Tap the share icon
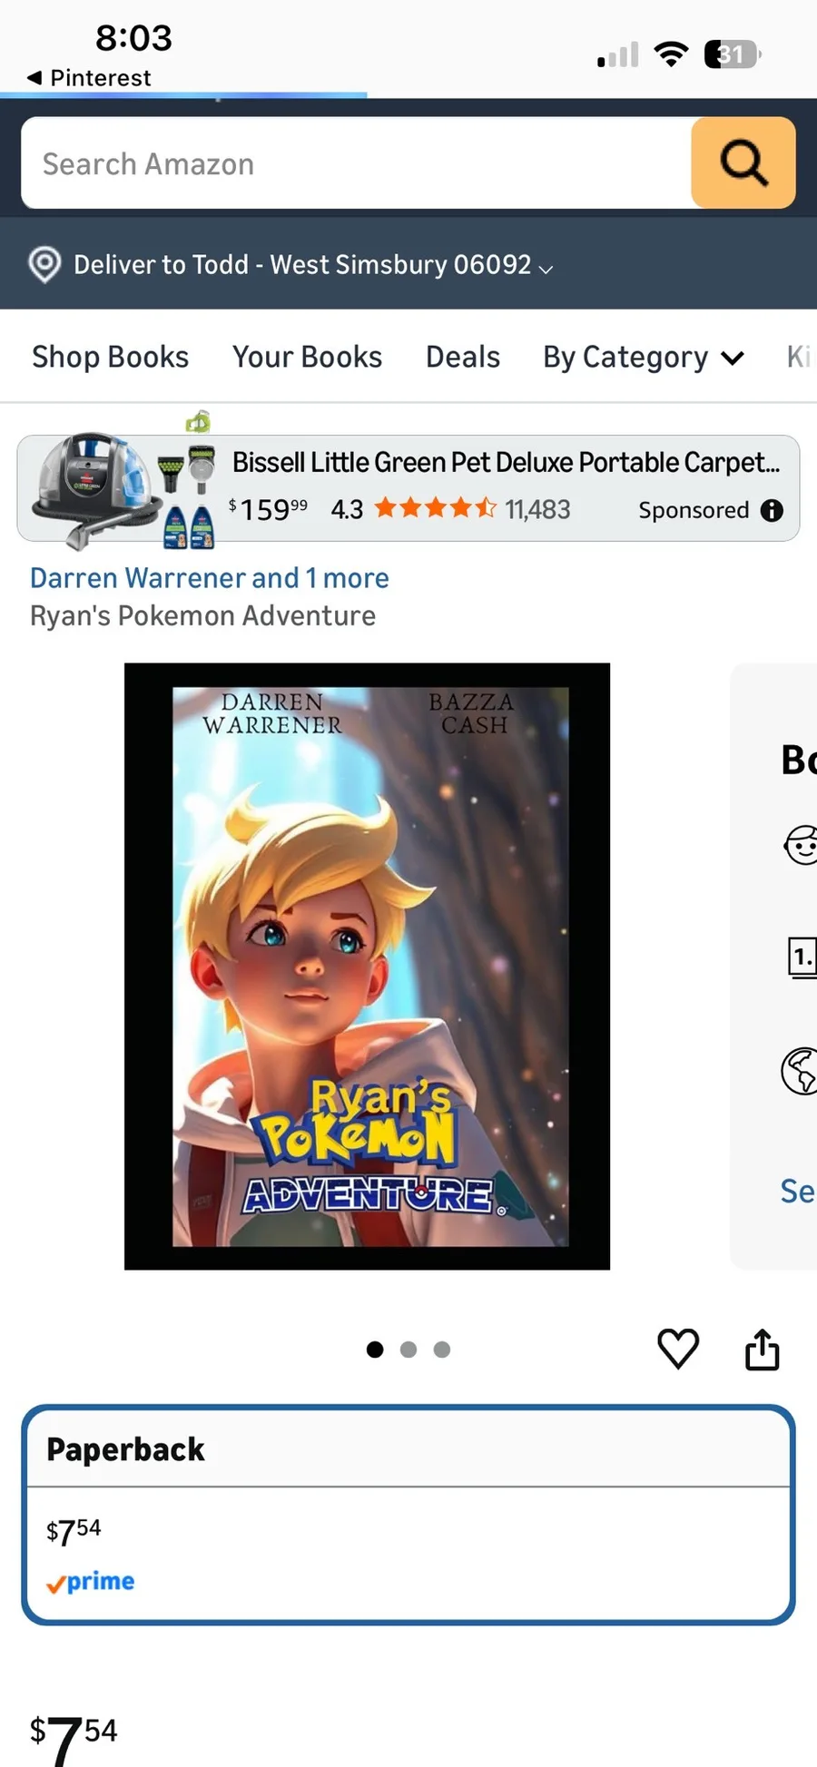The image size is (817, 1767). (x=763, y=1350)
